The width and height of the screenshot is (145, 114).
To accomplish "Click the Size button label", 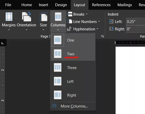I will 43,25.
